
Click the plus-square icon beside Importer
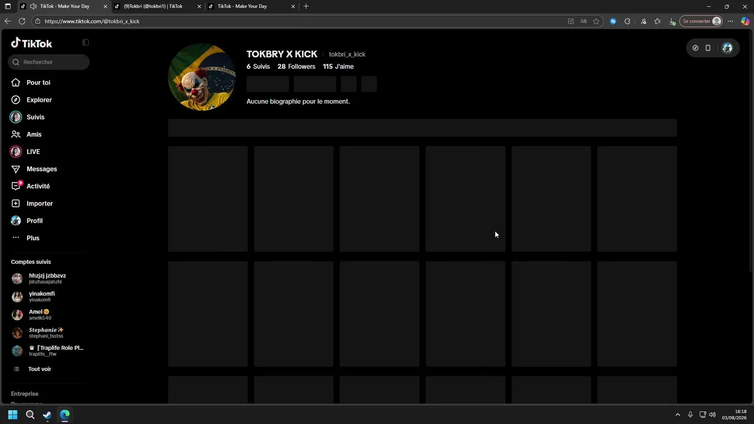click(x=16, y=204)
